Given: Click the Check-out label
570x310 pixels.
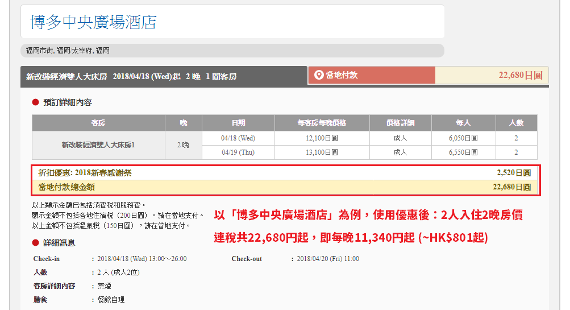Looking at the screenshot, I should (x=247, y=259).
